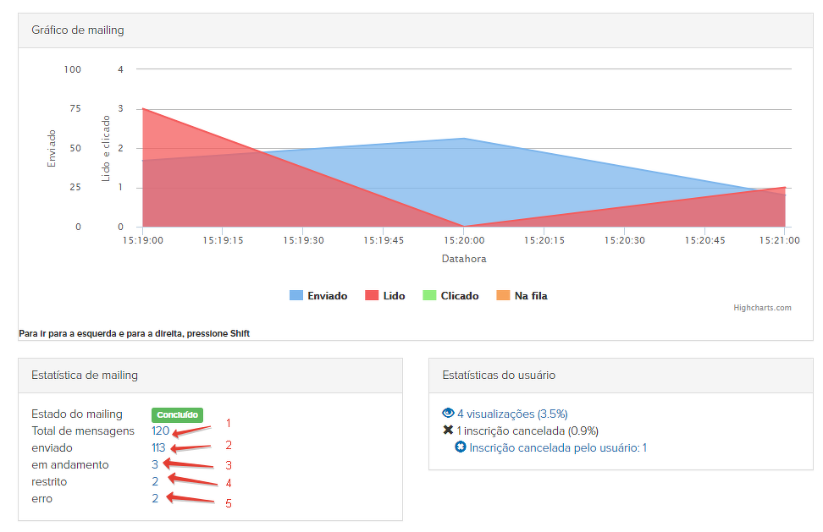
Task: Click the em andamento count 3
Action: [155, 464]
